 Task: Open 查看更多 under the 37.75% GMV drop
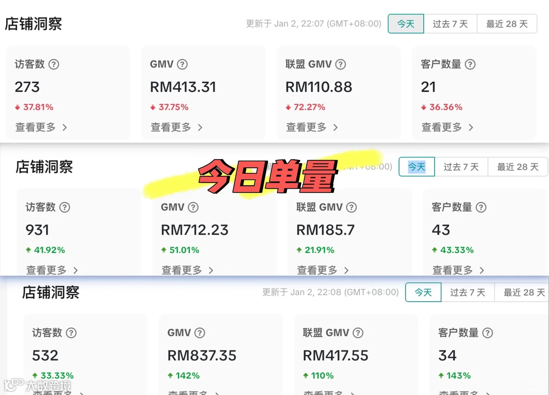(x=177, y=127)
